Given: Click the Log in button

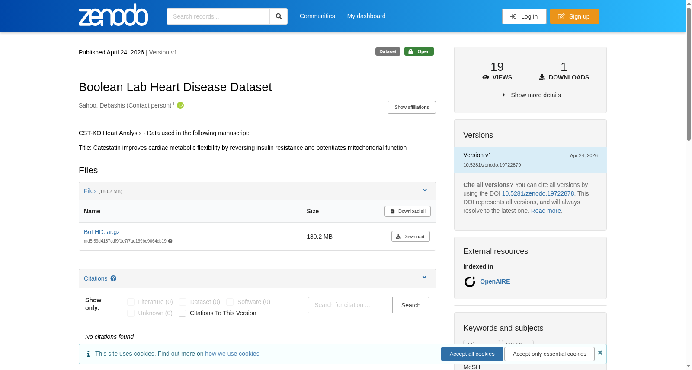Looking at the screenshot, I should tap(524, 16).
